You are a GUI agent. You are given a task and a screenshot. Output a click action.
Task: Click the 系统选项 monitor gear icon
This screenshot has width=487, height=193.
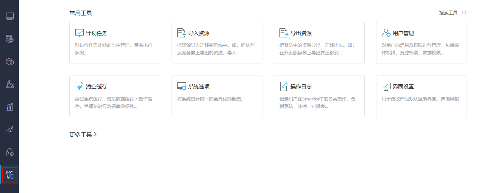pos(182,86)
